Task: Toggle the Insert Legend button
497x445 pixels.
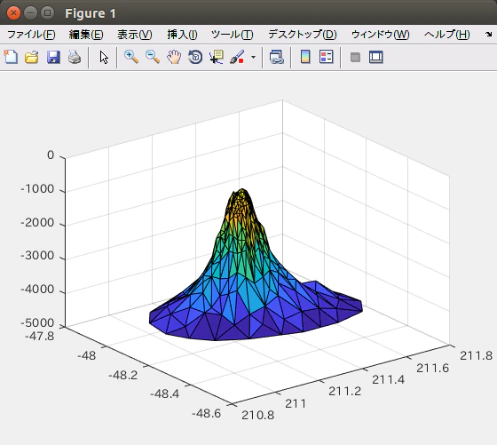Action: tap(327, 58)
